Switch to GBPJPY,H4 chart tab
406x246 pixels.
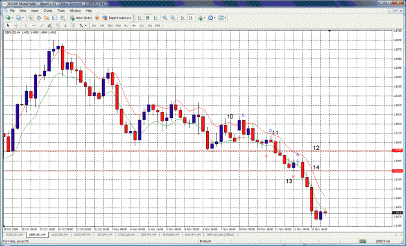tap(149, 234)
